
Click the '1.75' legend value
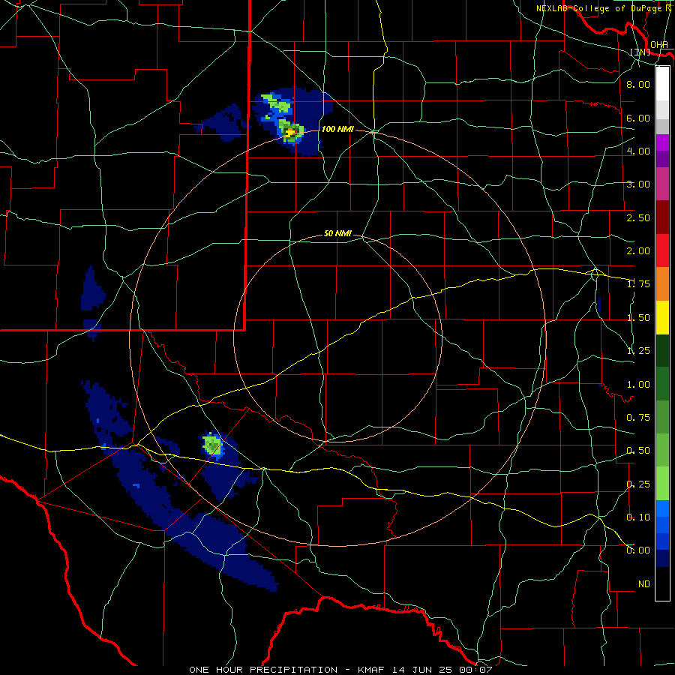click(638, 284)
